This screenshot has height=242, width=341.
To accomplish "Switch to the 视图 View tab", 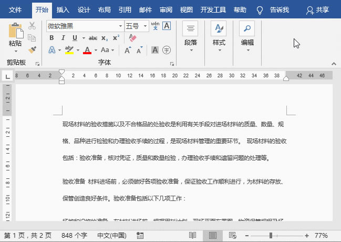I will click(186, 10).
